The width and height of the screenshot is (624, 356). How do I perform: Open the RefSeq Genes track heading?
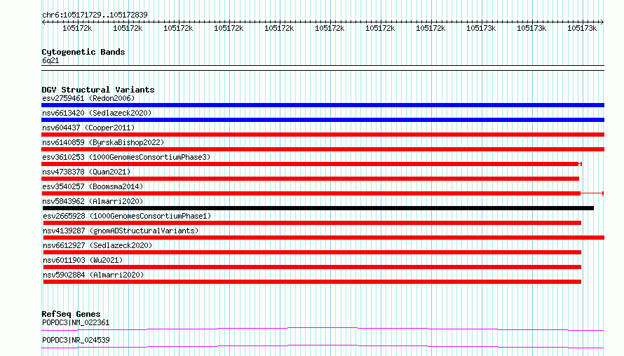pos(71,314)
